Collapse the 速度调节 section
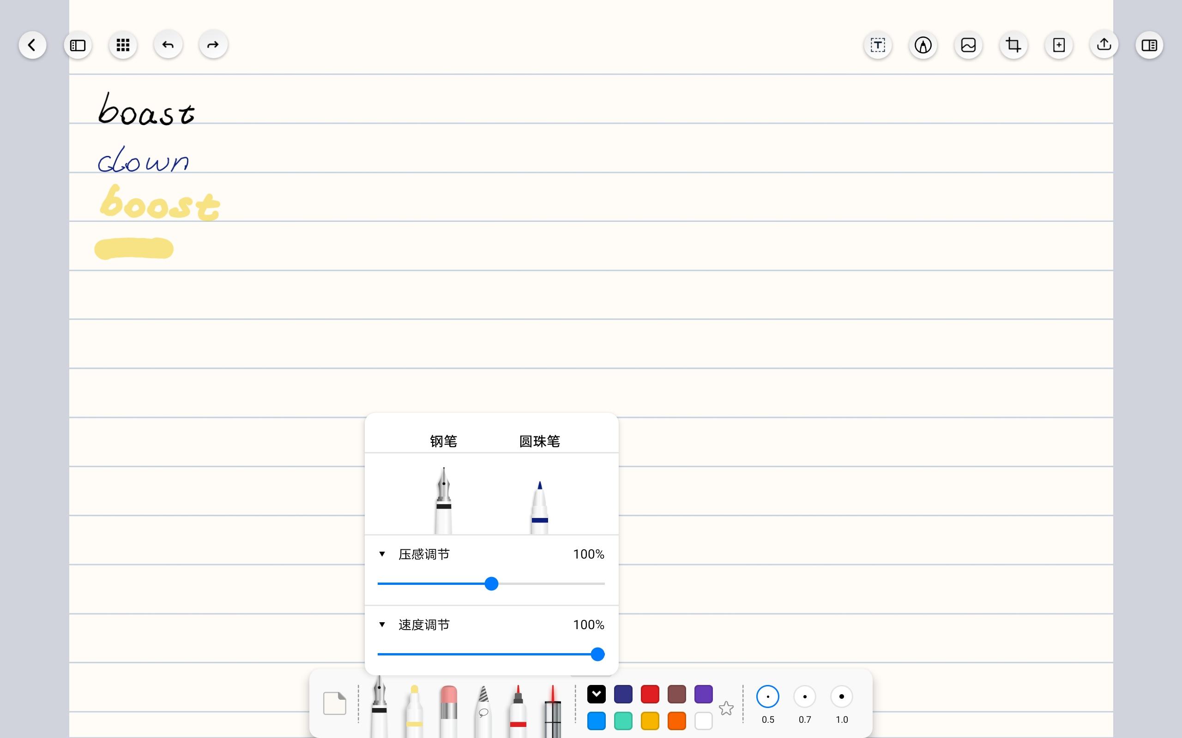The width and height of the screenshot is (1182, 738). (382, 624)
